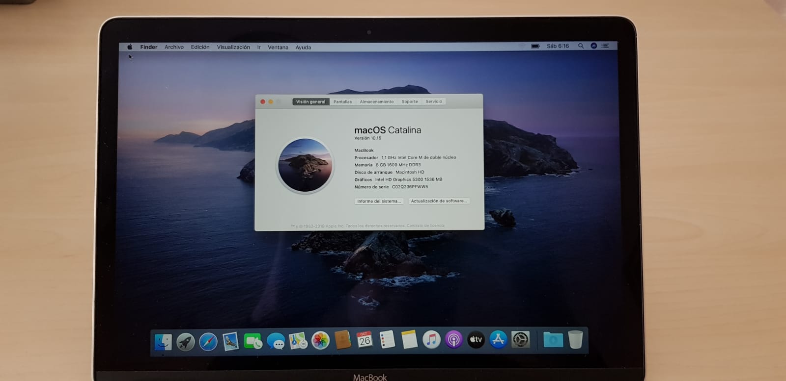Open Notes yellow pad icon
The width and height of the screenshot is (786, 381).
409,339
